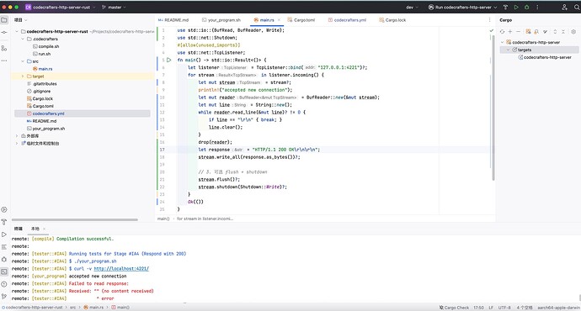The height and width of the screenshot is (311, 581).
Task: Open the Code With Me add user icon
Action: (x=564, y=7)
